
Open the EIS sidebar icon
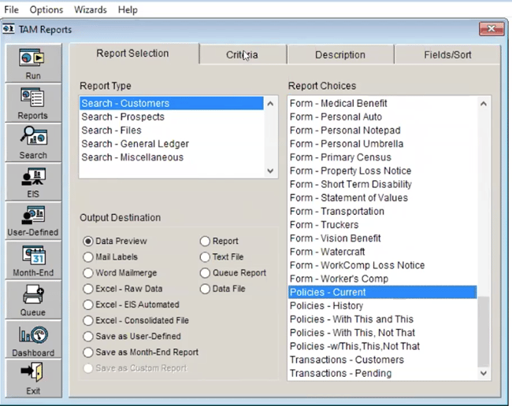click(x=33, y=182)
